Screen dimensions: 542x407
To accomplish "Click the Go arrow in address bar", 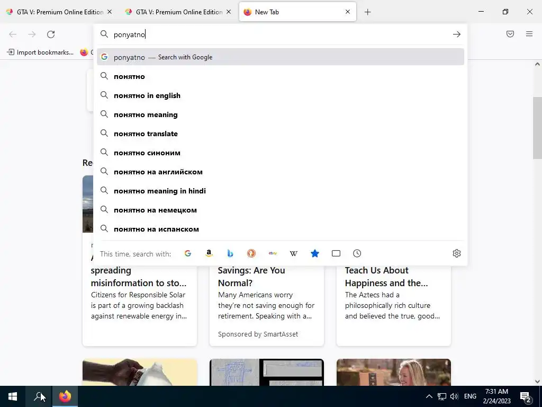I will [457, 34].
